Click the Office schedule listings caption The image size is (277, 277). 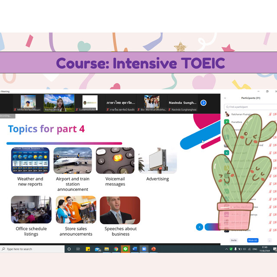coord(31,231)
